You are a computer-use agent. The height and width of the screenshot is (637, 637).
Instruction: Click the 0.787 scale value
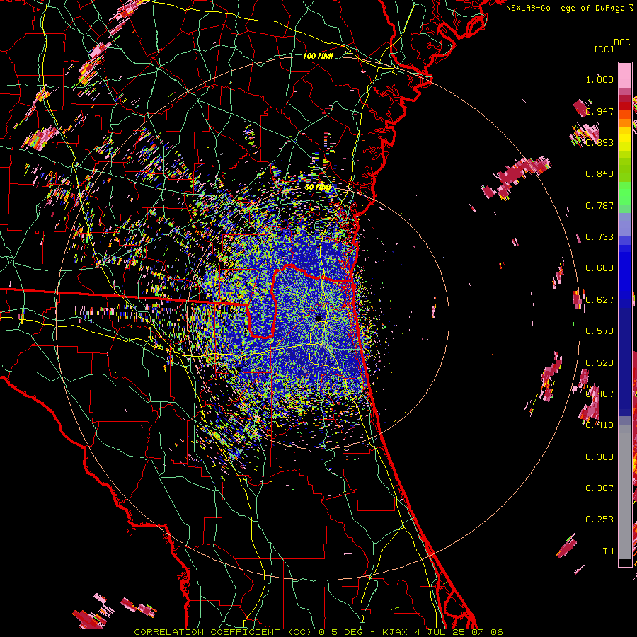pyautogui.click(x=599, y=205)
